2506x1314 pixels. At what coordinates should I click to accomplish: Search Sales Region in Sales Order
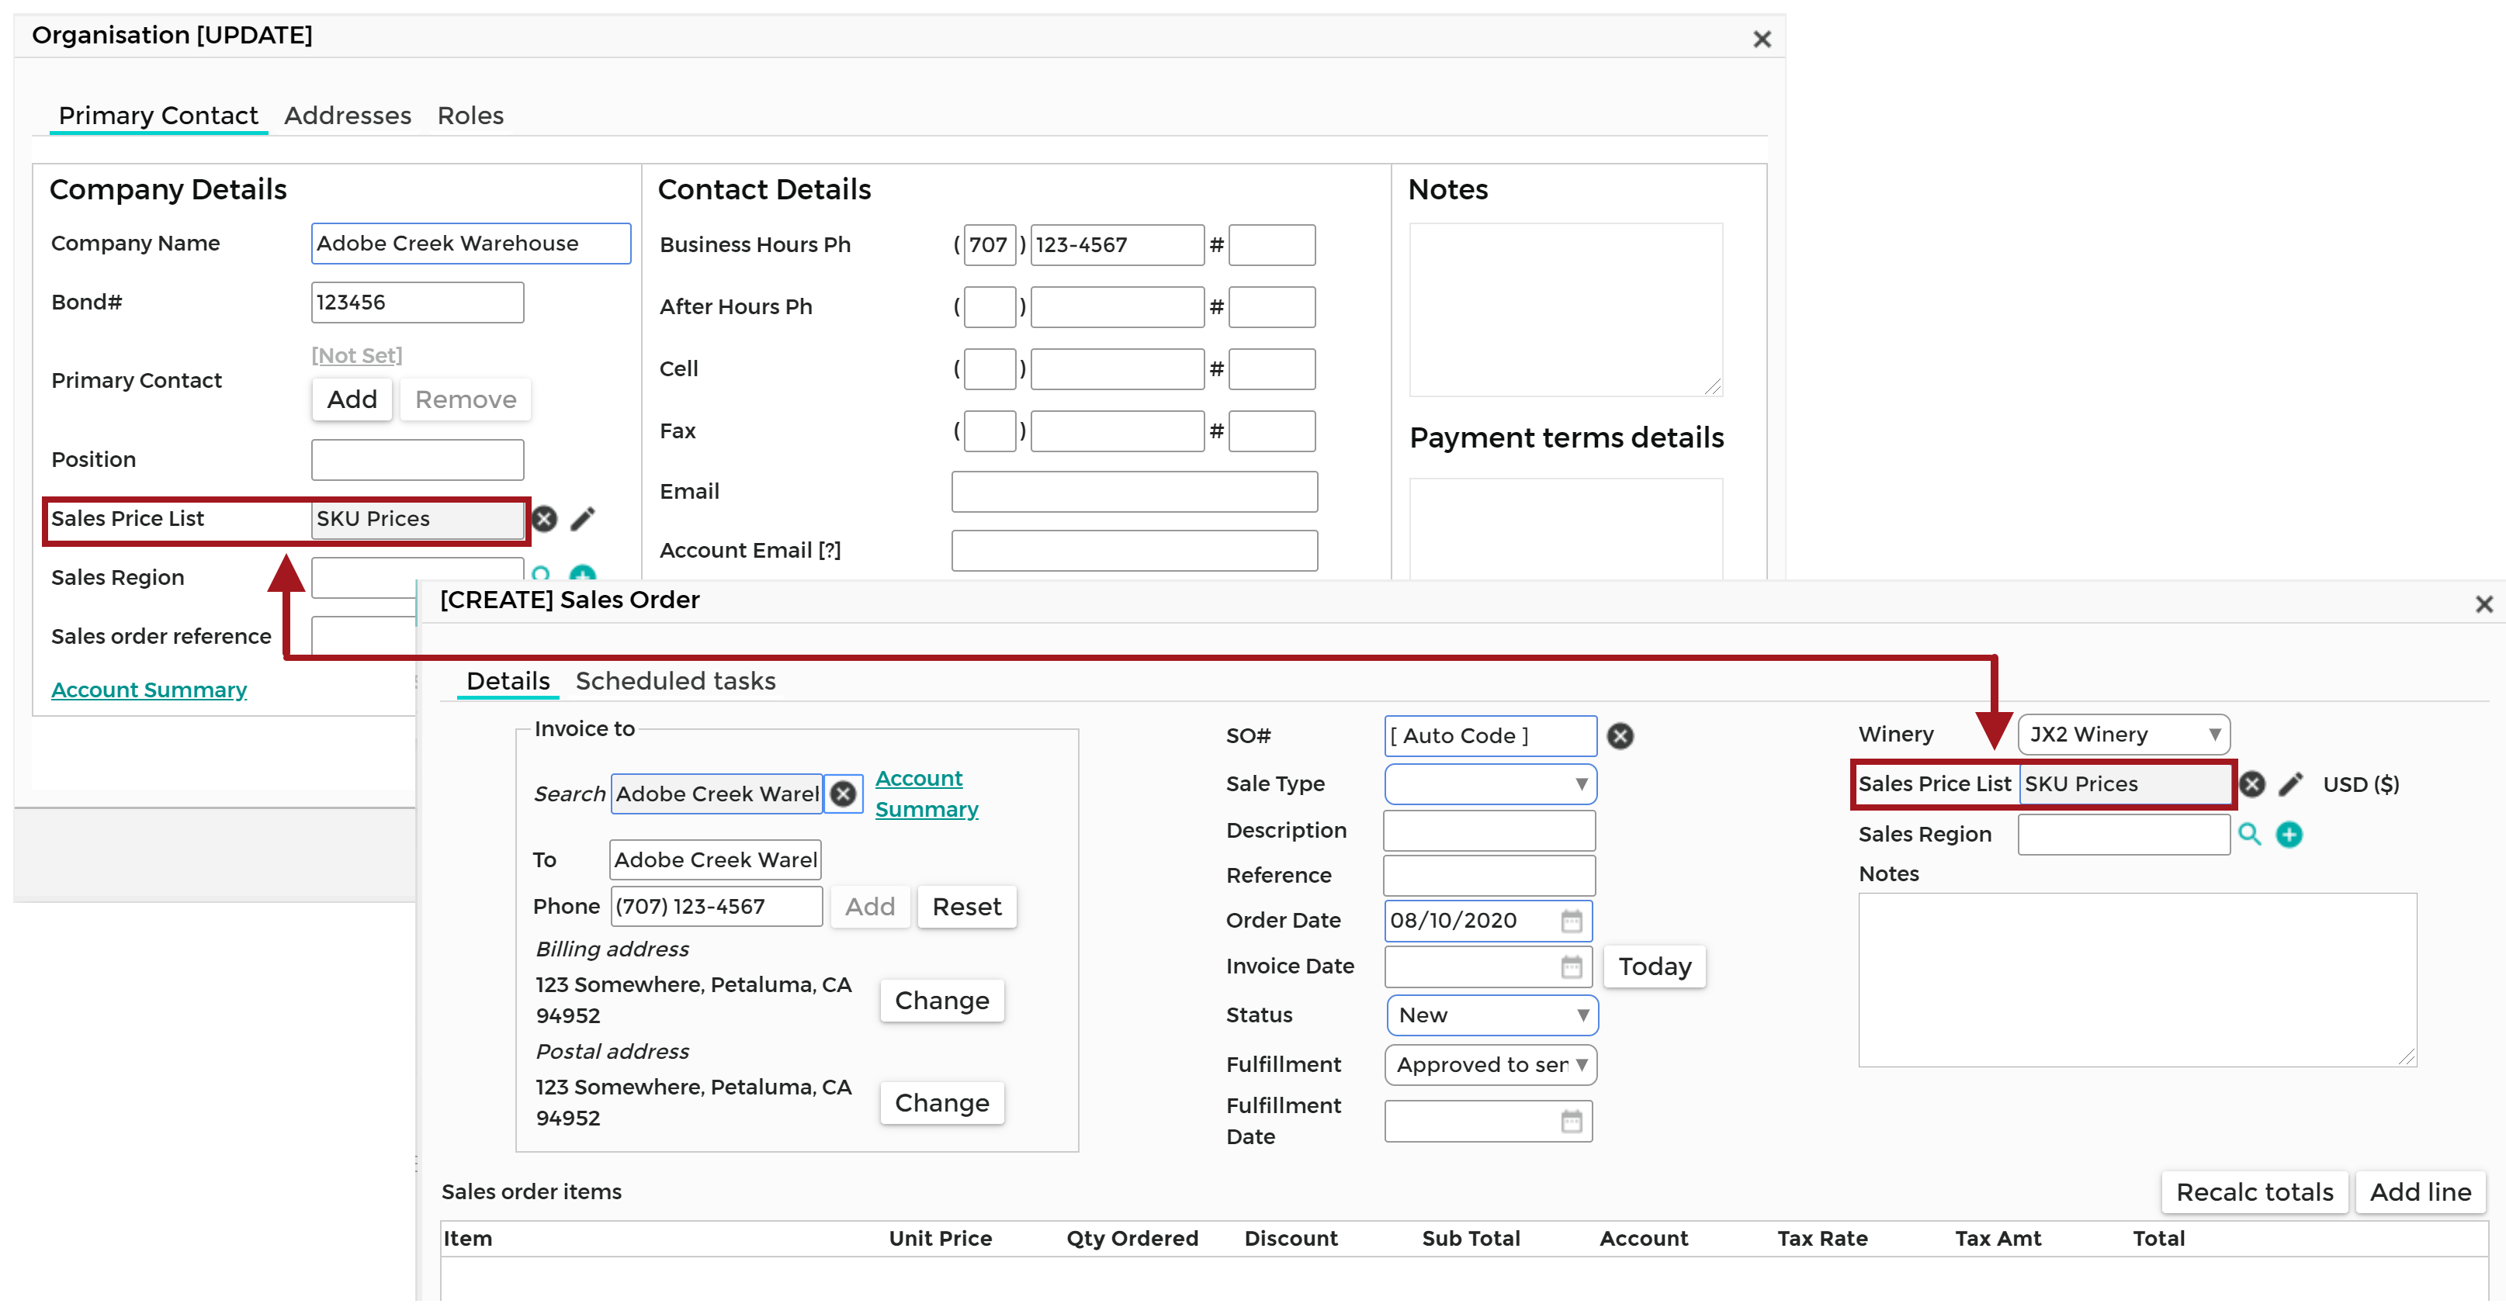[2249, 835]
